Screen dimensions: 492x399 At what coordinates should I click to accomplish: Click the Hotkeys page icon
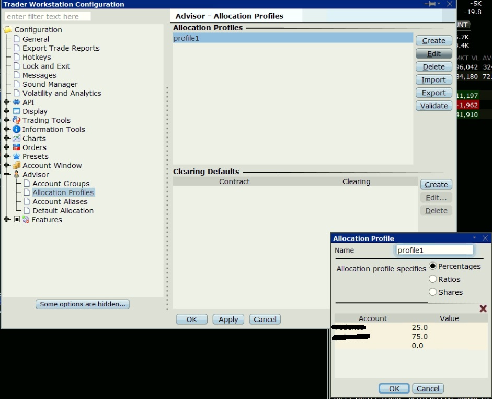point(17,57)
